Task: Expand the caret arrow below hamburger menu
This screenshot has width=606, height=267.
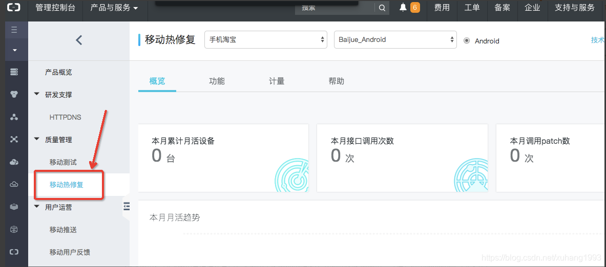Action: [14, 50]
